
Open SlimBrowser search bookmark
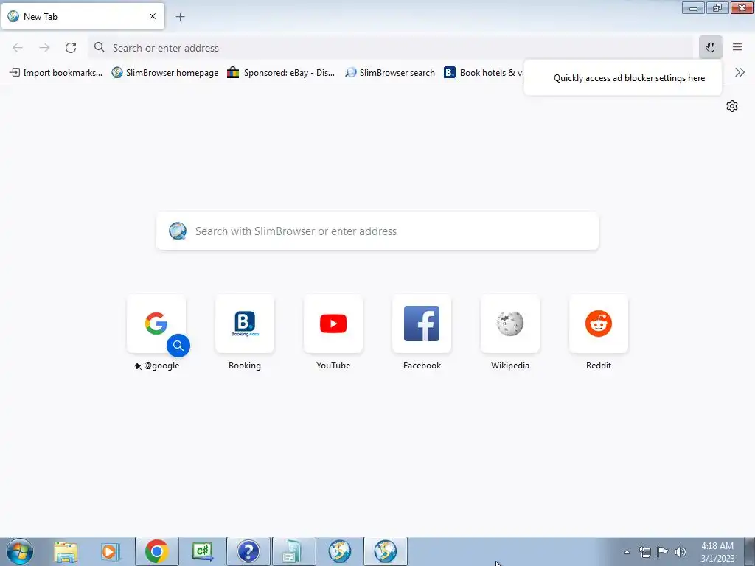click(391, 73)
